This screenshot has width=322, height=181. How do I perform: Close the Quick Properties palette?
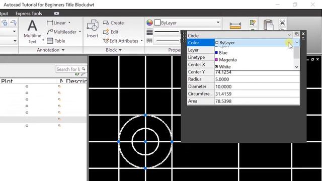pyautogui.click(x=303, y=34)
